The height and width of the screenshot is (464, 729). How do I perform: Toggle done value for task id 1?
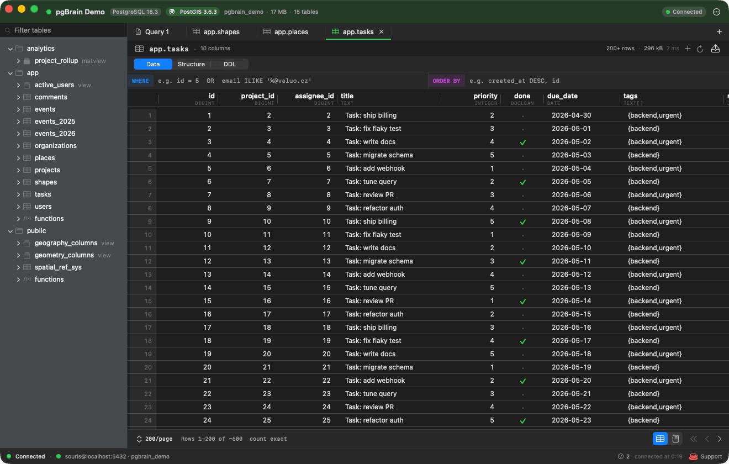pos(522,116)
